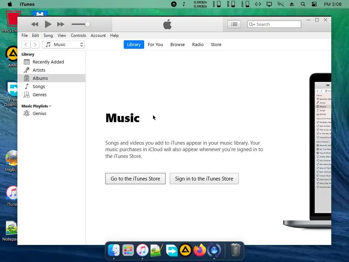Open the Music media type dropdown

coord(63,45)
